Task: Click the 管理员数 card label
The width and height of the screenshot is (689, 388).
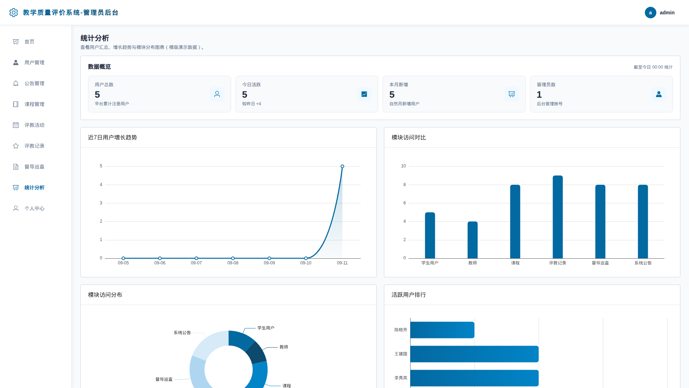Action: (546, 85)
